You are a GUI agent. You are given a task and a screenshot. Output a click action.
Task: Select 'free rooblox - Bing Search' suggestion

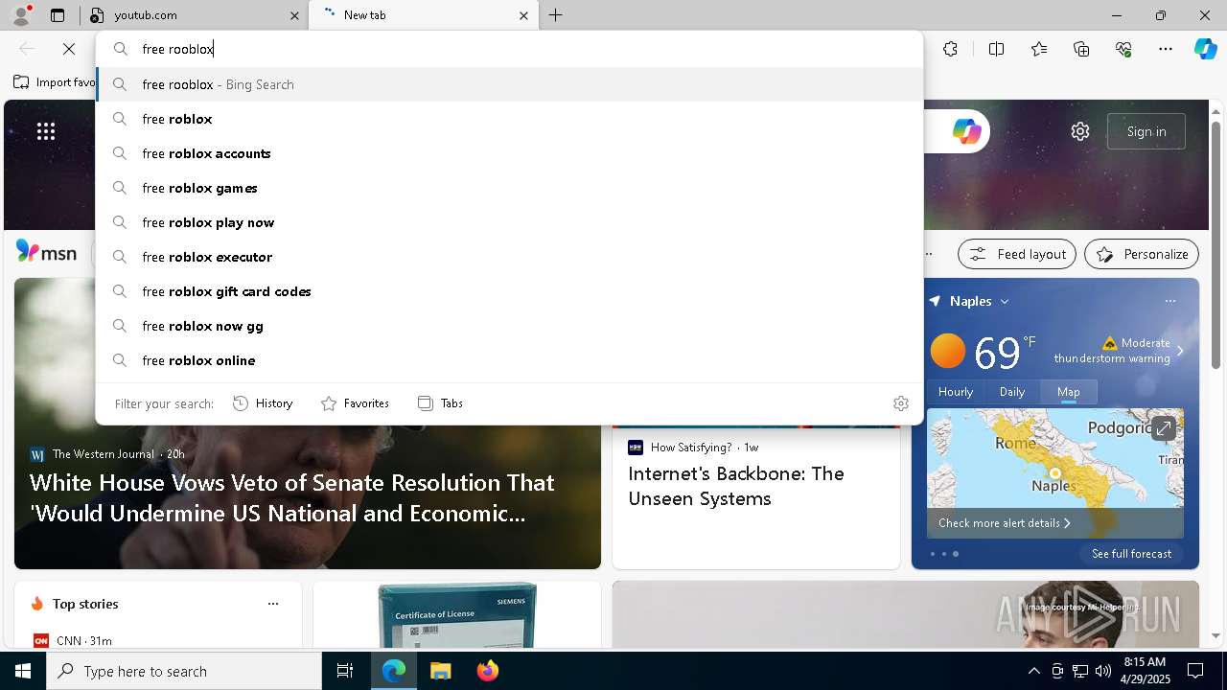[x=509, y=84]
